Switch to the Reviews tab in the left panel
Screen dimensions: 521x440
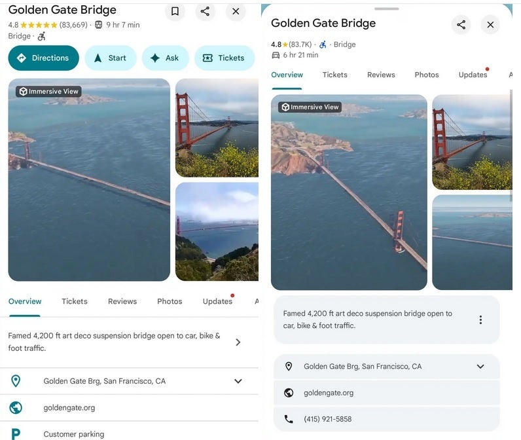(122, 301)
